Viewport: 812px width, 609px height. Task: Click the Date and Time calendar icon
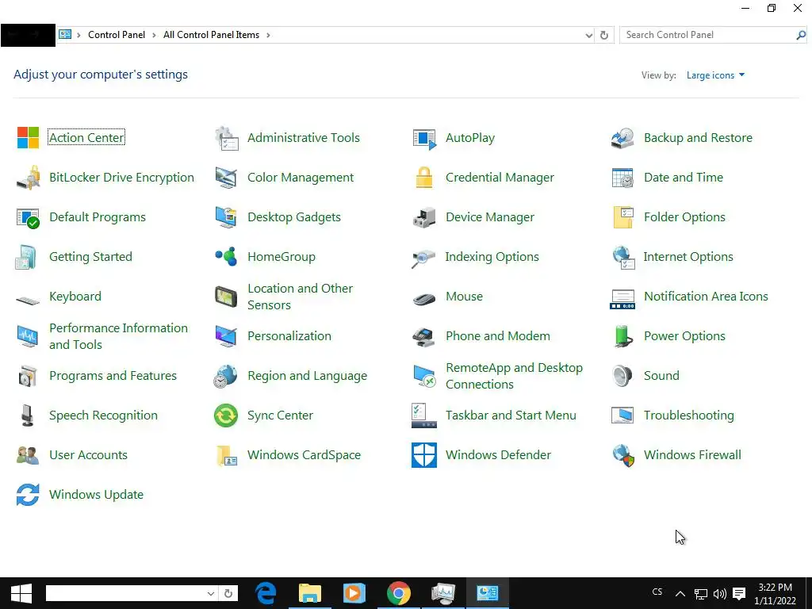(622, 178)
